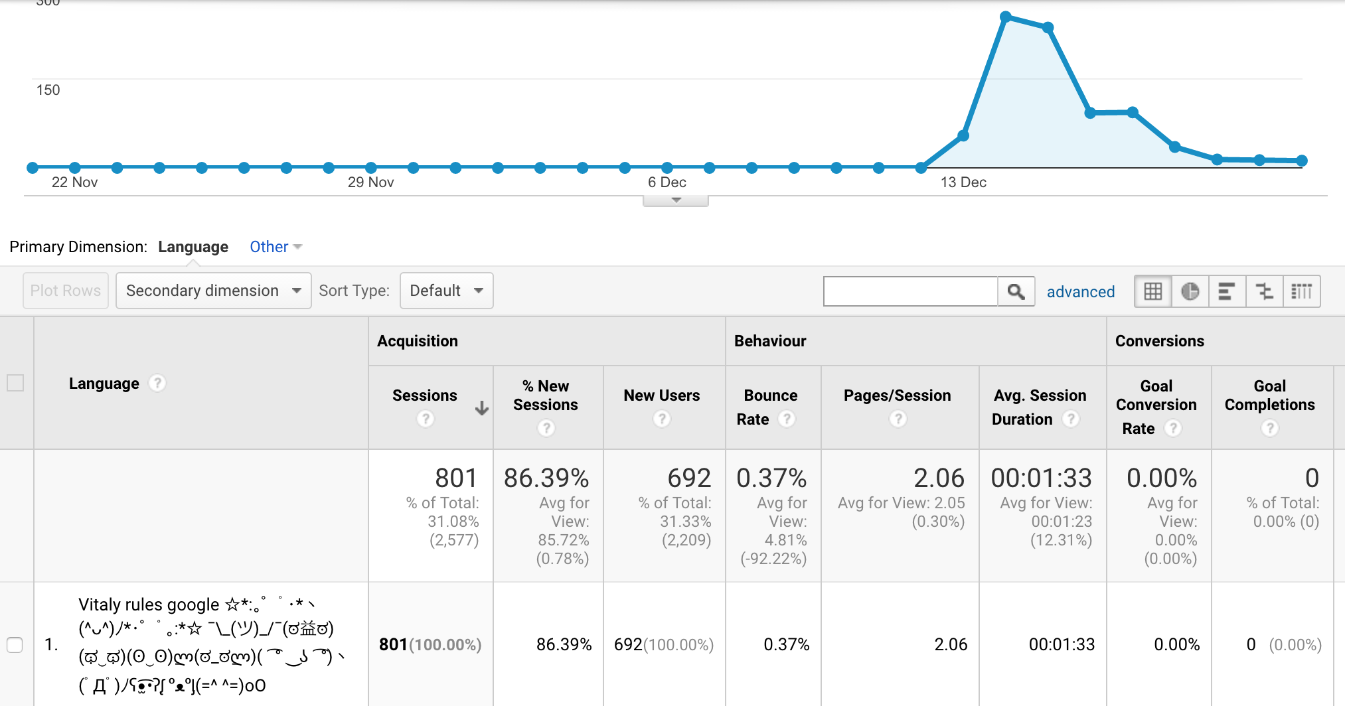1345x706 pixels.
Task: Sort by the Bounce Rate column header
Action: (x=767, y=407)
